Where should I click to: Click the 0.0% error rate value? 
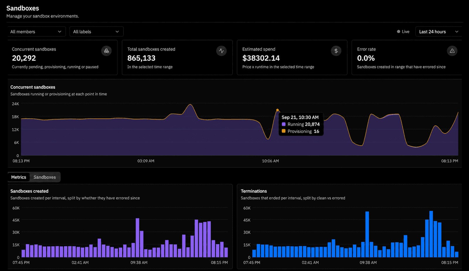point(366,58)
